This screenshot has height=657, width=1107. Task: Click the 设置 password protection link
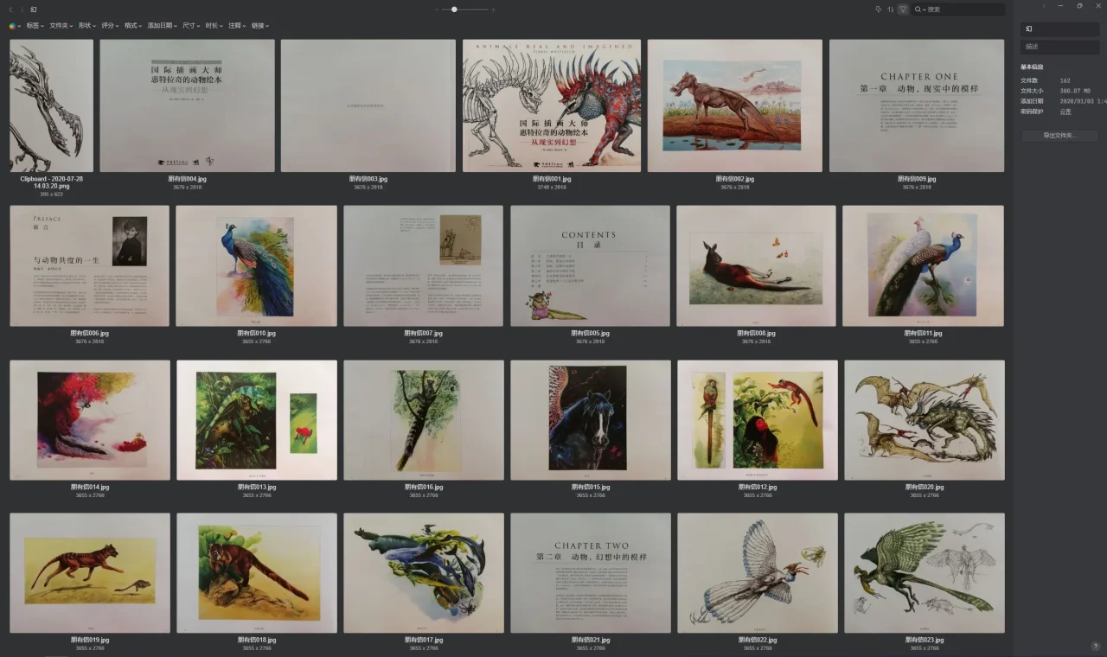coord(1065,112)
